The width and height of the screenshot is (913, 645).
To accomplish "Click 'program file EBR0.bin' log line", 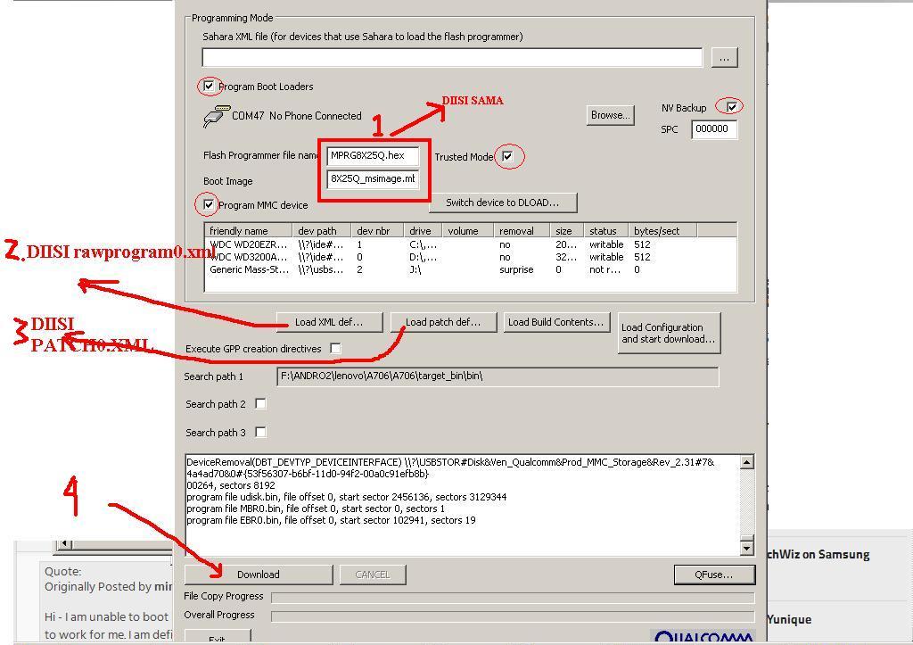I will [331, 520].
